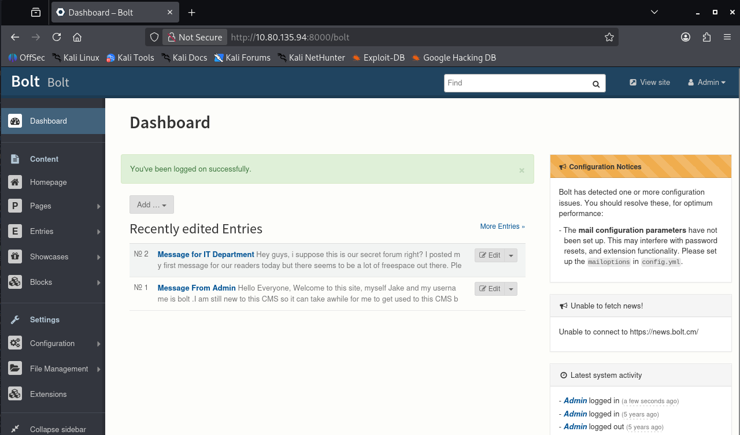The width and height of the screenshot is (740, 435).
Task: Dismiss the logged on successfully alert
Action: pos(521,170)
